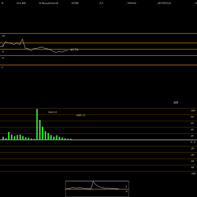
Task: Click the (5,5 parameter text in the header
Action: [101, 3]
